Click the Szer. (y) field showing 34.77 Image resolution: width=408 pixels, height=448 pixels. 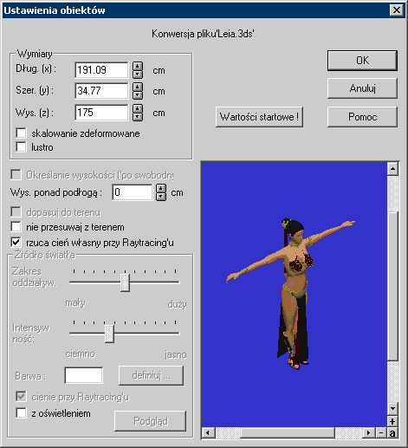[101, 91]
